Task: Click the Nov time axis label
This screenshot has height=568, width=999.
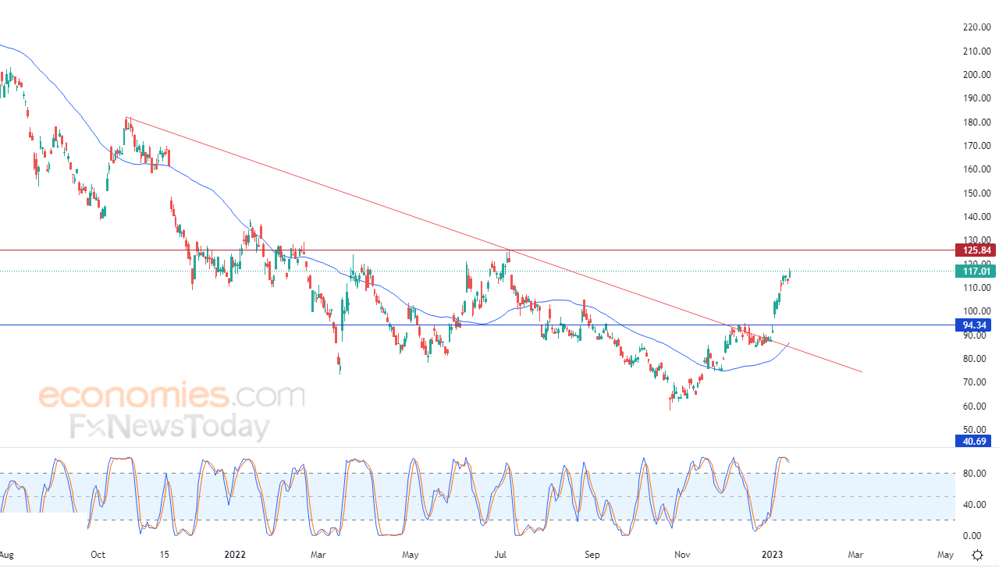Action: [684, 556]
